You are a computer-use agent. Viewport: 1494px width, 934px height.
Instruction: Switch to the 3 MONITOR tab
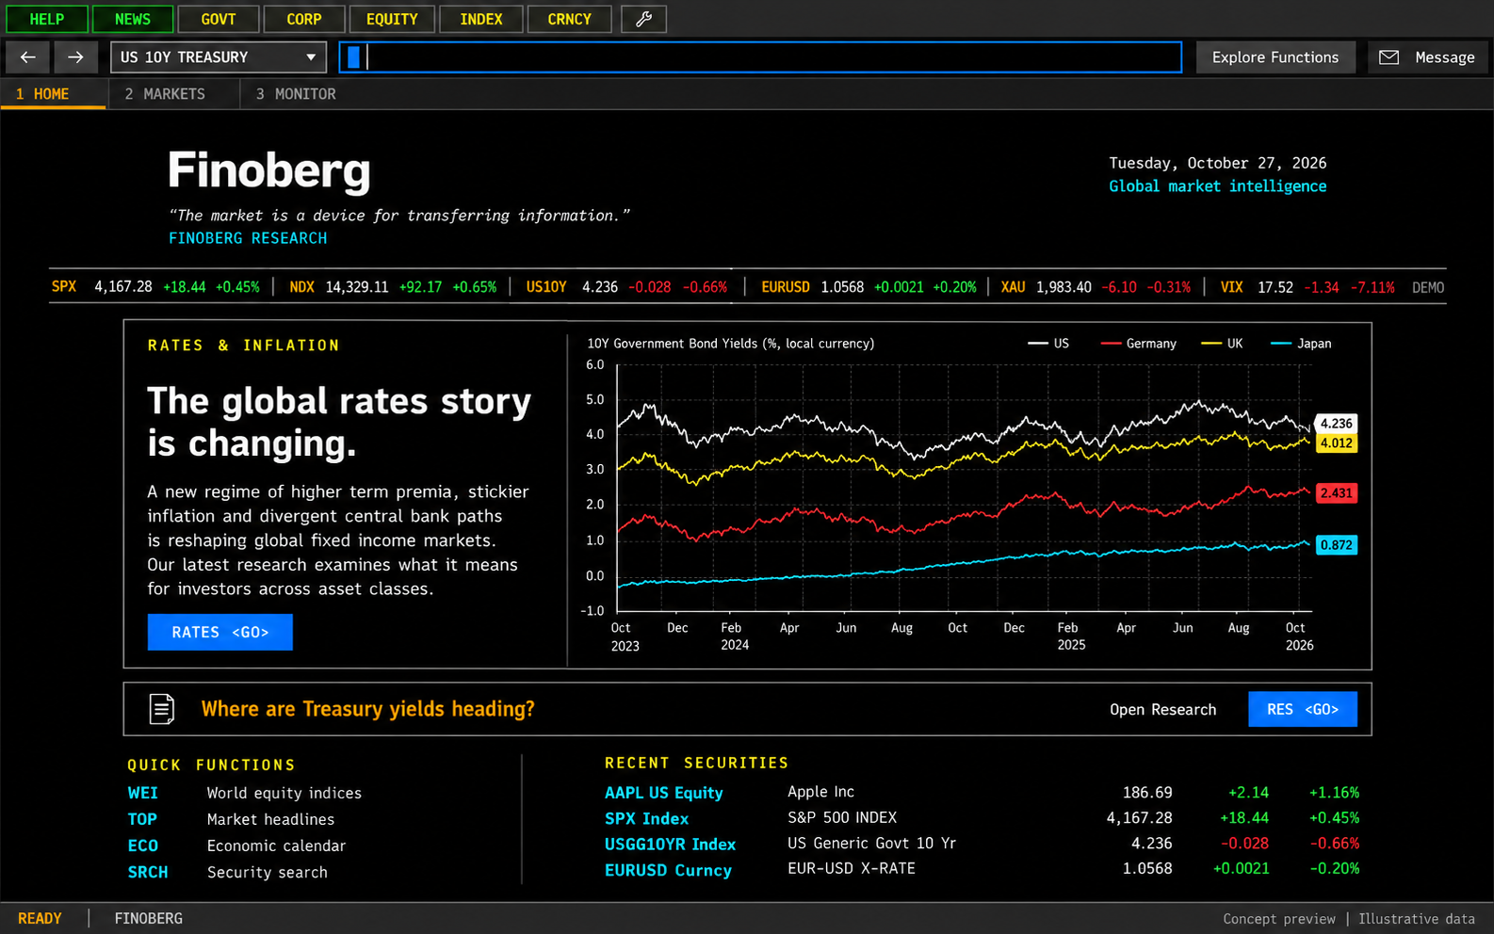click(x=296, y=94)
